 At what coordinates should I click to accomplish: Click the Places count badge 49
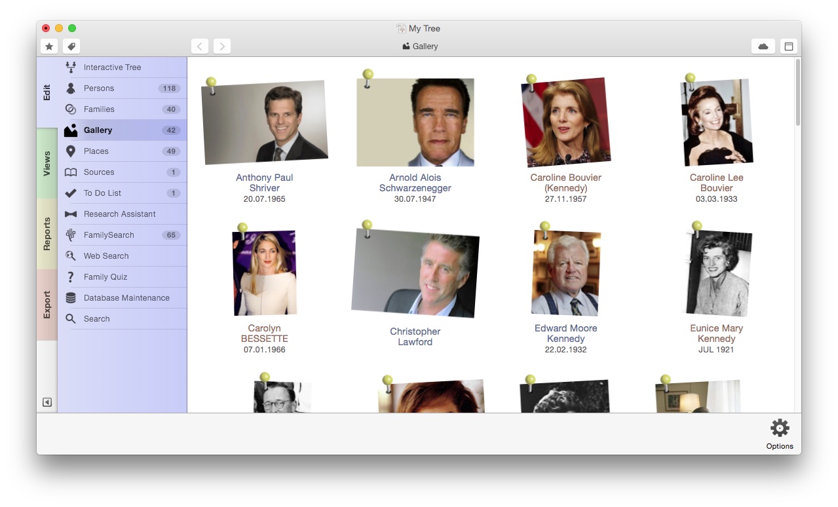[172, 151]
